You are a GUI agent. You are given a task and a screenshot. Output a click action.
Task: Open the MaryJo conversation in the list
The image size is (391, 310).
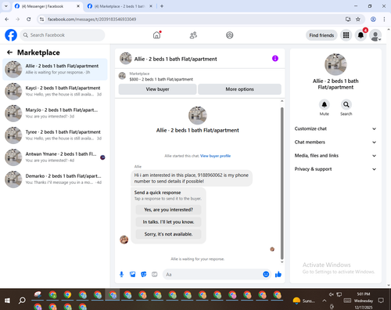pos(55,113)
